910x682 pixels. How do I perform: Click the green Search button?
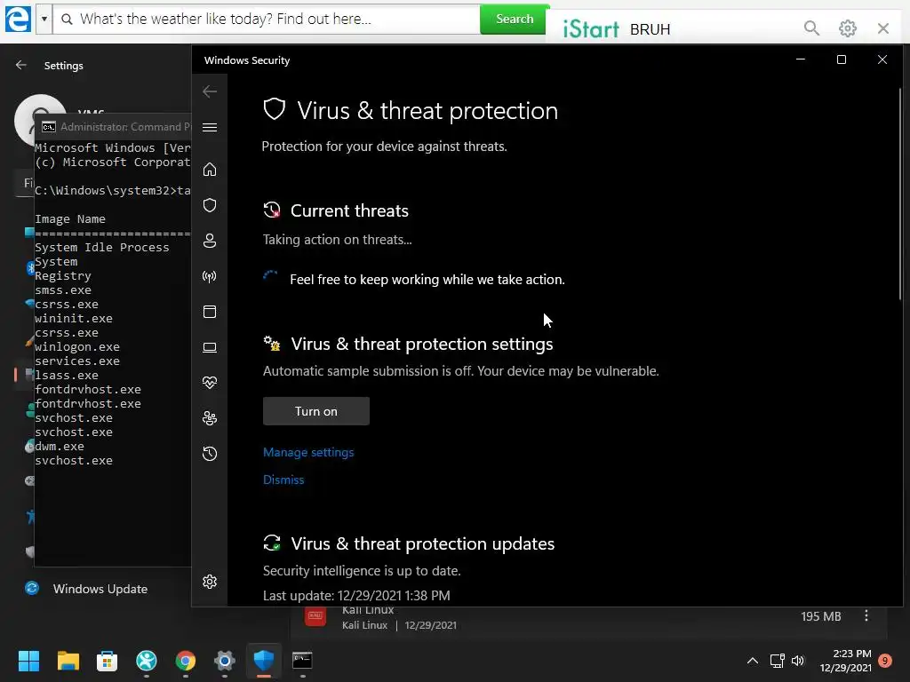[515, 20]
